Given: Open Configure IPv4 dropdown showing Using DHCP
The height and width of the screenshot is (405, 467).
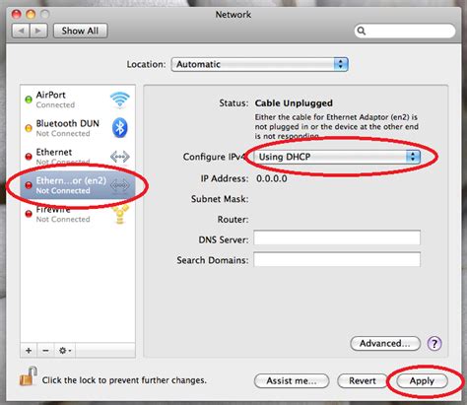Looking at the screenshot, I should pyautogui.click(x=337, y=157).
